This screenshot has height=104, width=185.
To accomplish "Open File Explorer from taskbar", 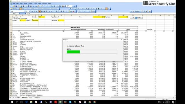I will pos(31,102).
